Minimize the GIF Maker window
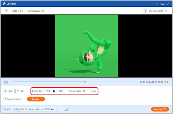 coord(157,4)
